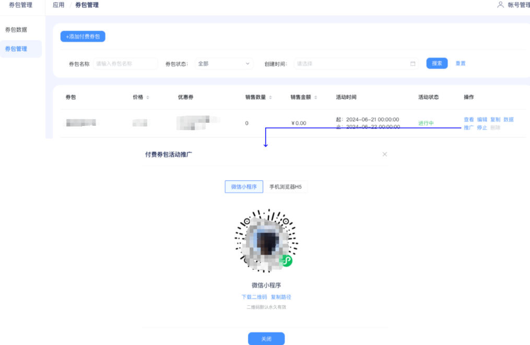Type in the 券包名称 input field

pyautogui.click(x=125, y=64)
